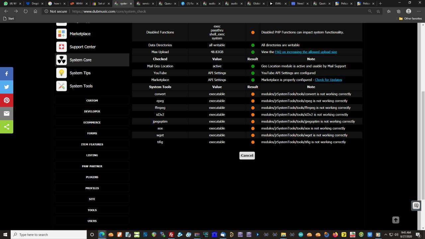The height and width of the screenshot is (239, 425).
Task: Open the chat widget icon
Action: (416, 206)
